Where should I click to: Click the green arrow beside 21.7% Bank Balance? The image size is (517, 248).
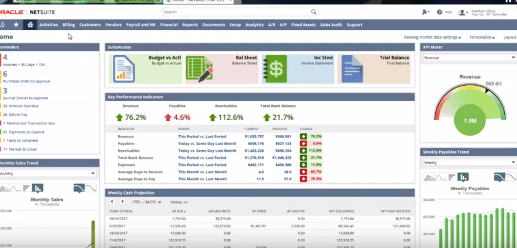point(267,117)
